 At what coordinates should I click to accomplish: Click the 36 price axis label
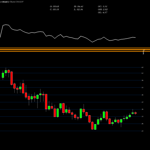coord(142,109)
